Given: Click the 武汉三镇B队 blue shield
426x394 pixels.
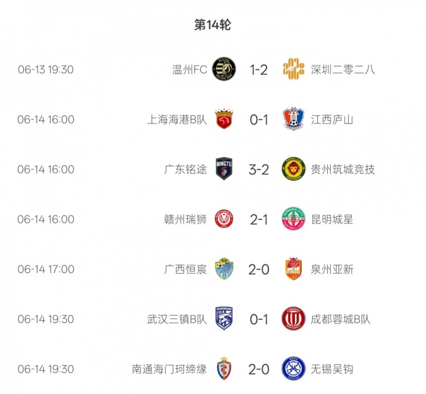Looking at the screenshot, I should click(x=223, y=319).
